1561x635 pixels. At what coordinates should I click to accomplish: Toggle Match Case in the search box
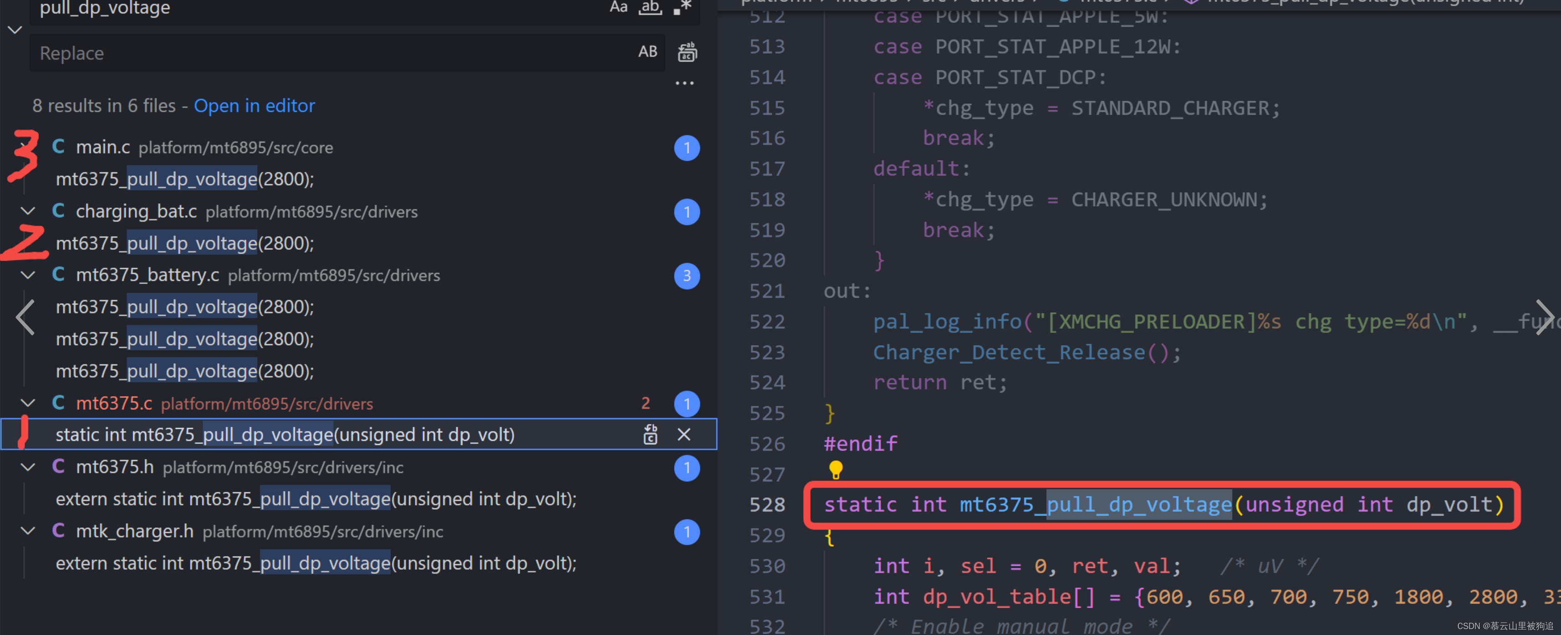618,7
